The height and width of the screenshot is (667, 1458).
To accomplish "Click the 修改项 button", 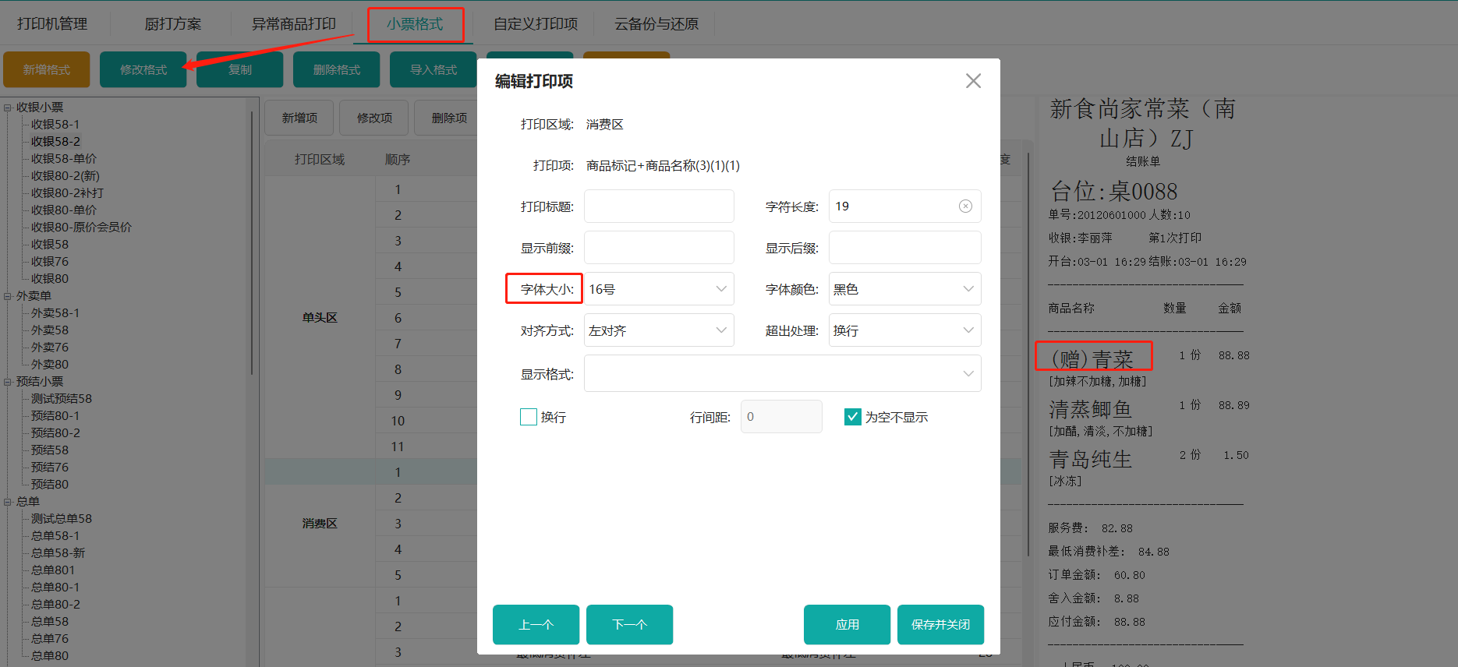I will pos(374,118).
